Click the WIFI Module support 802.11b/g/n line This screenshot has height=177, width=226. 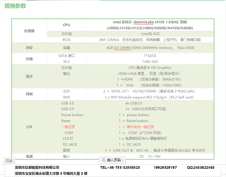pyautogui.click(x=149, y=97)
